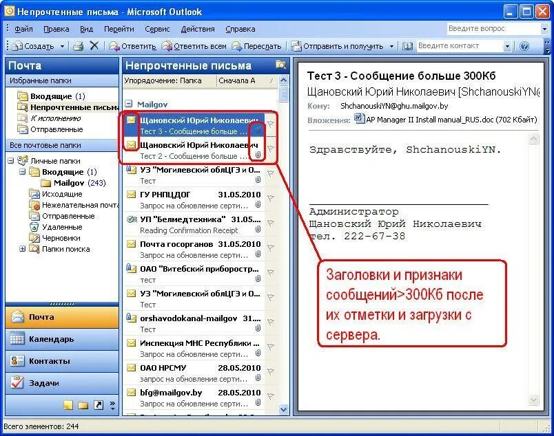This screenshot has width=554, height=436.
Task: Open the configure buttons chevron in navigation footer
Action: (112, 405)
